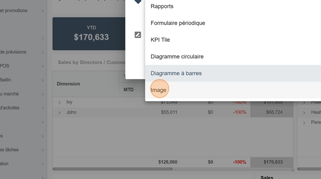This screenshot has height=179, width=321.
Task: Open the 'de prévisions' sidebar submenu arrow
Action: [x=42, y=52]
